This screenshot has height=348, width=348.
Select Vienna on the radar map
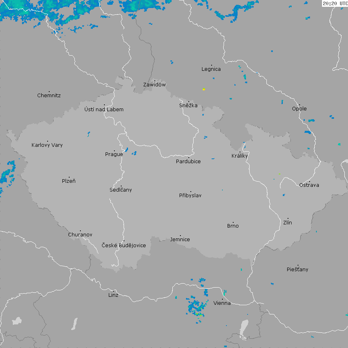pyautogui.click(x=222, y=303)
